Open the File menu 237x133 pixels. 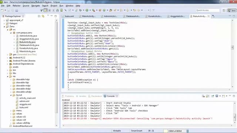(3, 6)
